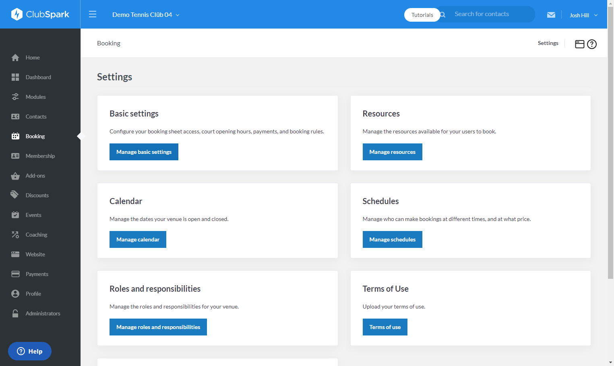Screen dimensions: 614x366
Task: Toggle the hamburger sidebar menu
Action: 93,14
